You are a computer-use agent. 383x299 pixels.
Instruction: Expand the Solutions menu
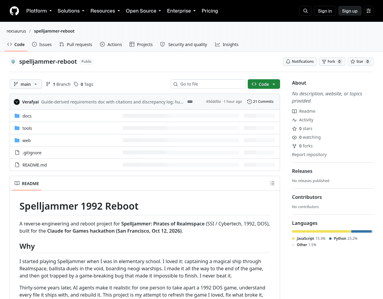(x=71, y=11)
